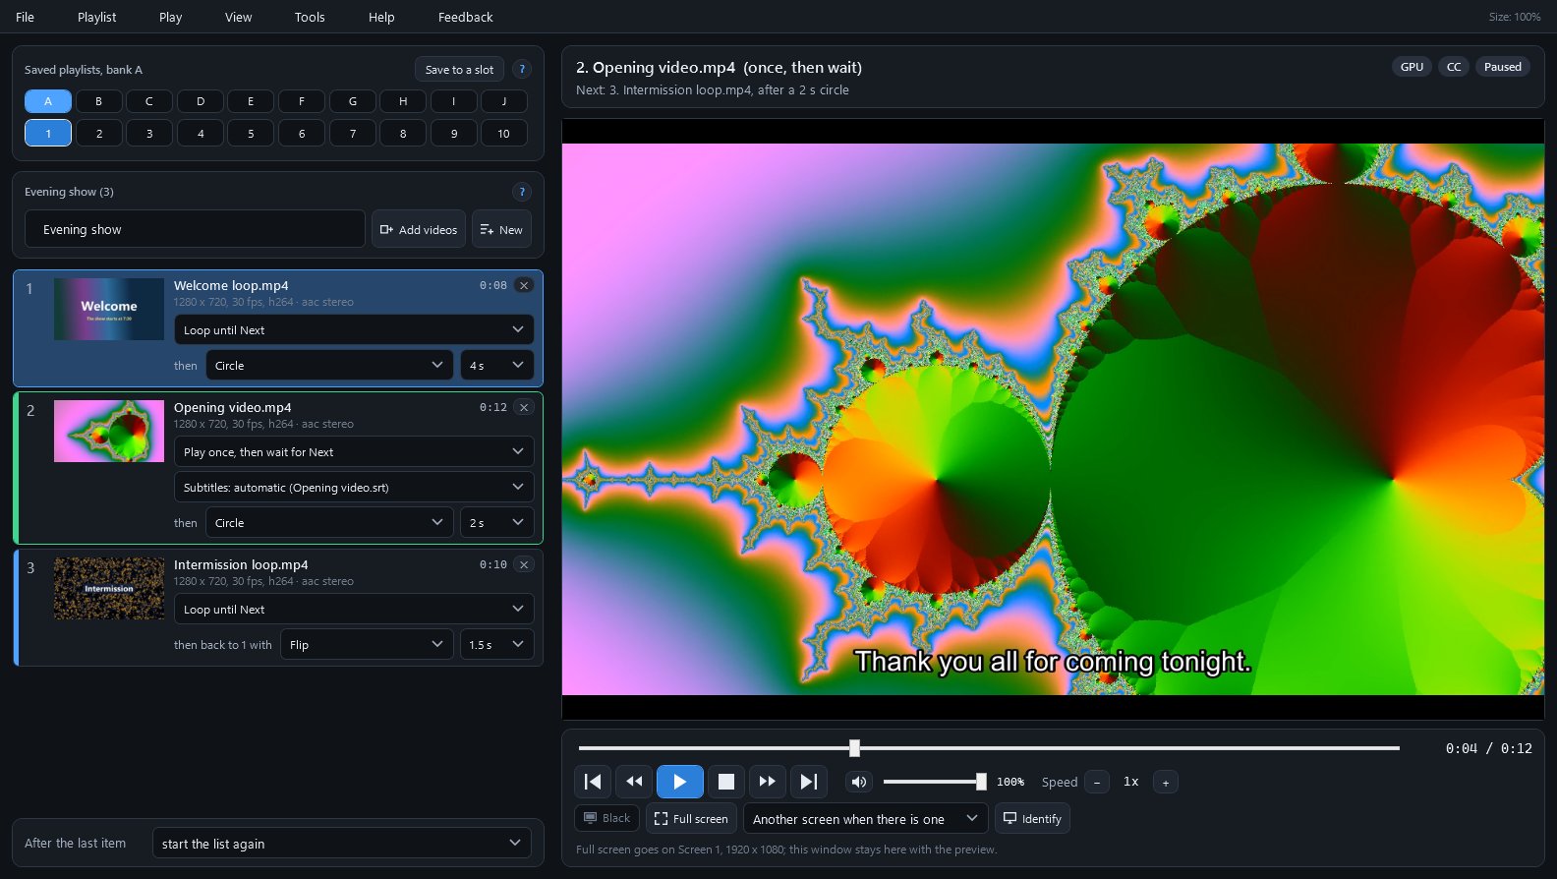Select bank B
Viewport: 1557px width, 879px height.
98,101
